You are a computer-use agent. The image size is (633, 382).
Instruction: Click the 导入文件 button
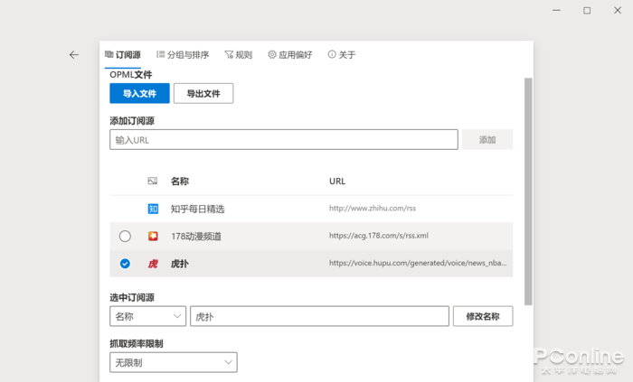[x=139, y=93]
